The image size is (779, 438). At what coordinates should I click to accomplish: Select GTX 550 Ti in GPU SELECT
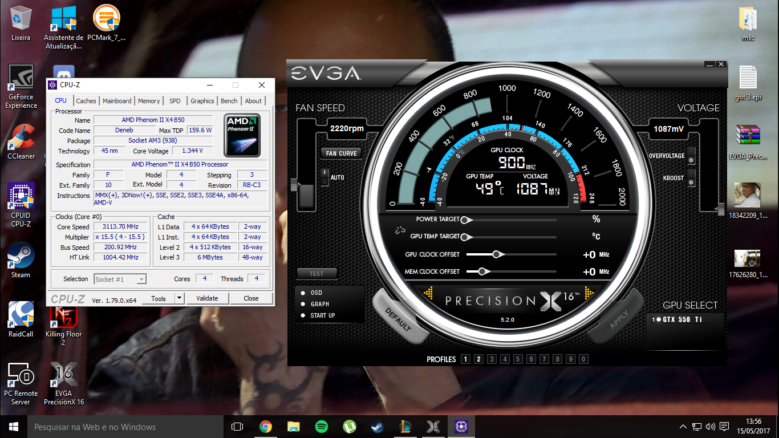tap(678, 319)
